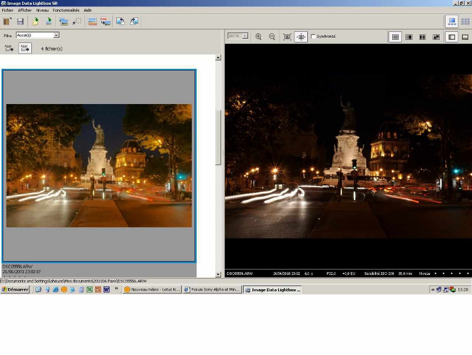472x355 pixels.
Task: Switch to Forum Sony Alpha taskbar window
Action: 212,290
